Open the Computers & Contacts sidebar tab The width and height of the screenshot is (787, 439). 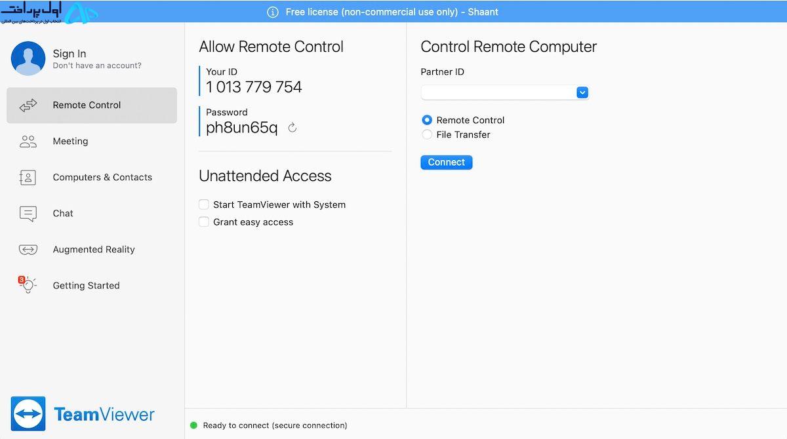tap(92, 178)
